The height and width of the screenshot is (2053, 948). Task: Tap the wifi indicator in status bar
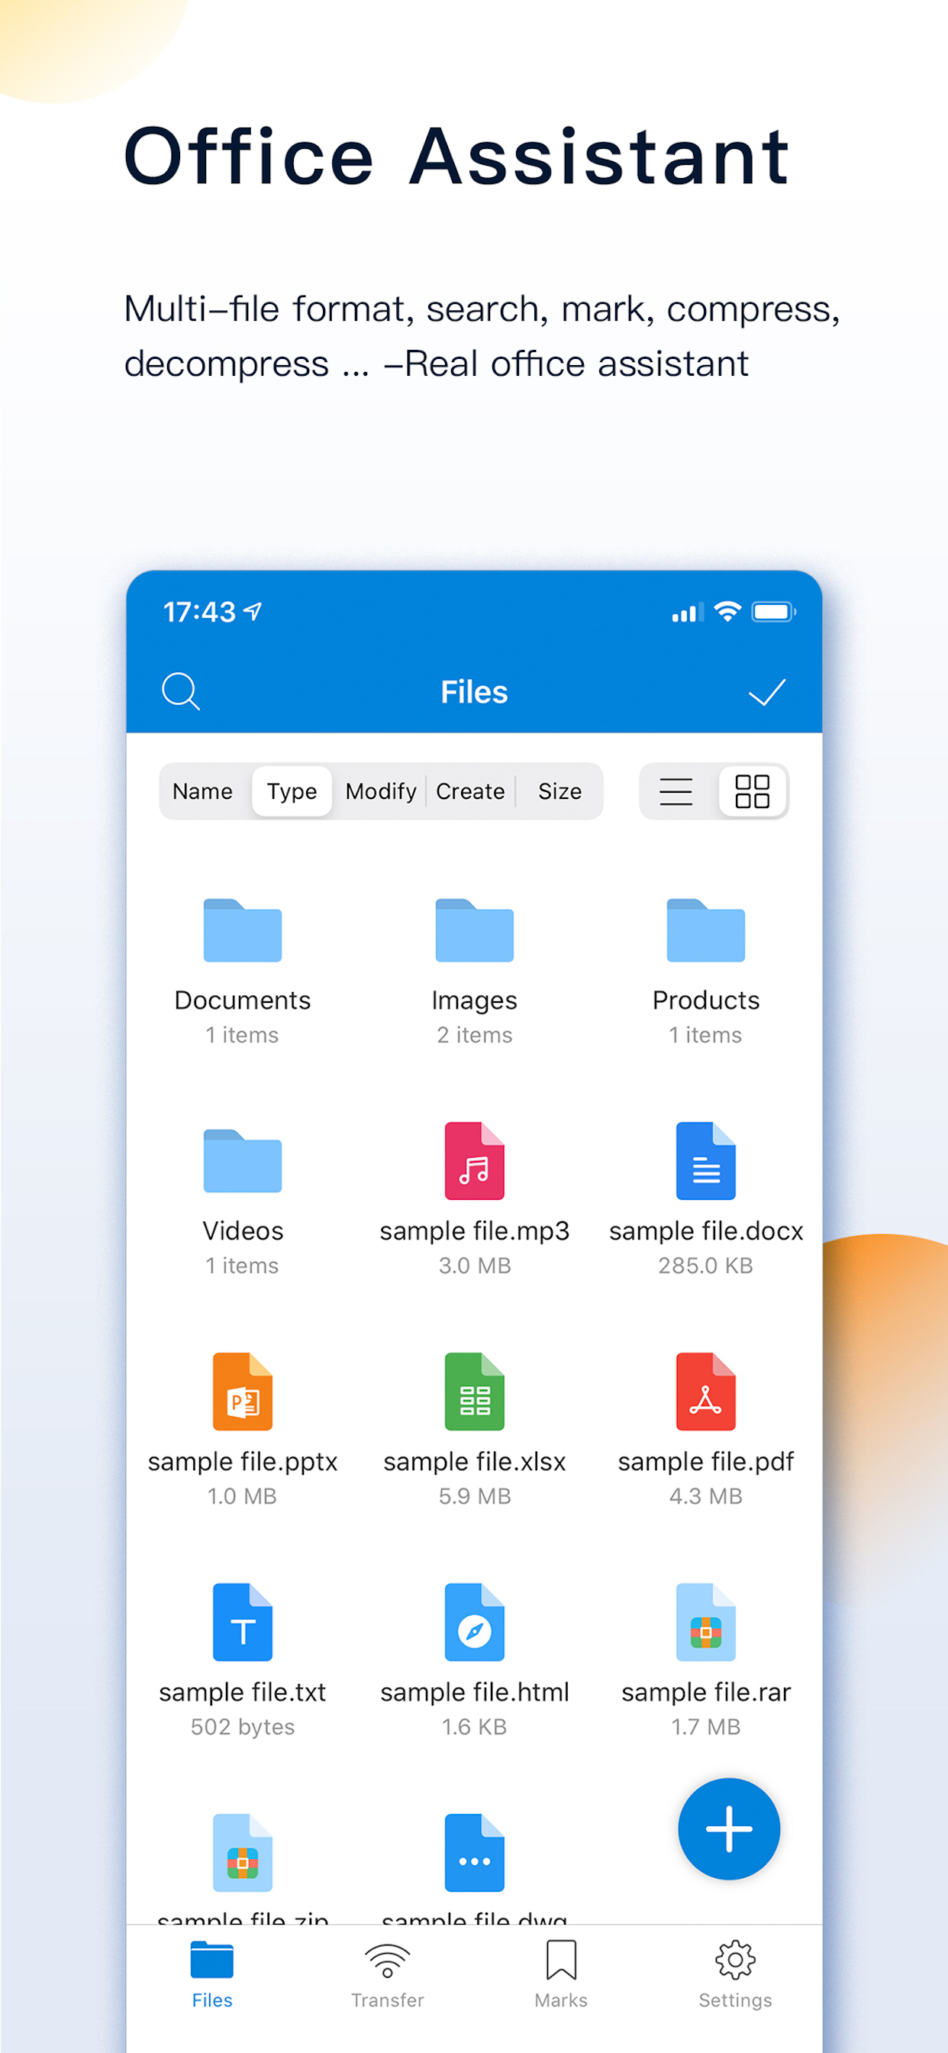(x=727, y=611)
